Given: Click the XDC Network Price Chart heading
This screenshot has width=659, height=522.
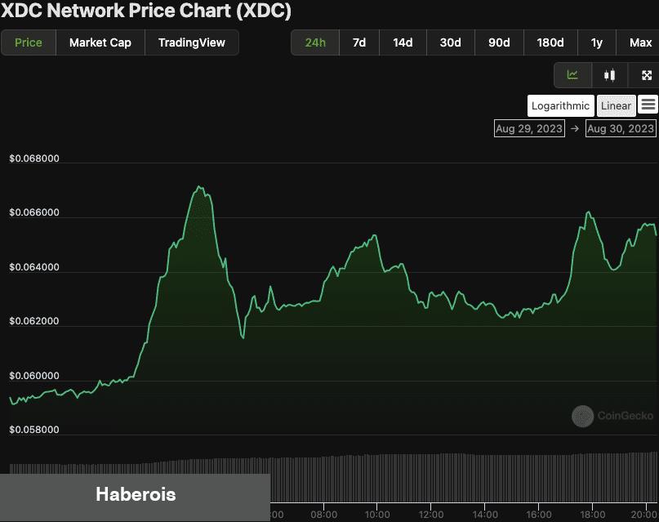Looking at the screenshot, I should (x=146, y=10).
